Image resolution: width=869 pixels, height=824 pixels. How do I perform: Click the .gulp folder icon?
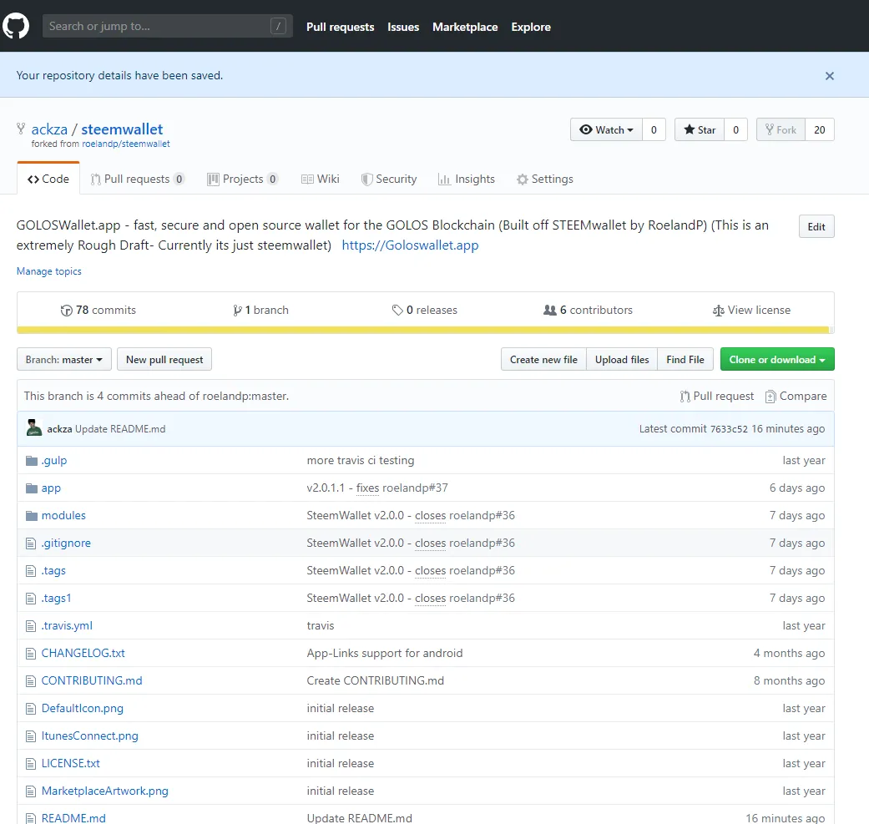pyautogui.click(x=32, y=461)
